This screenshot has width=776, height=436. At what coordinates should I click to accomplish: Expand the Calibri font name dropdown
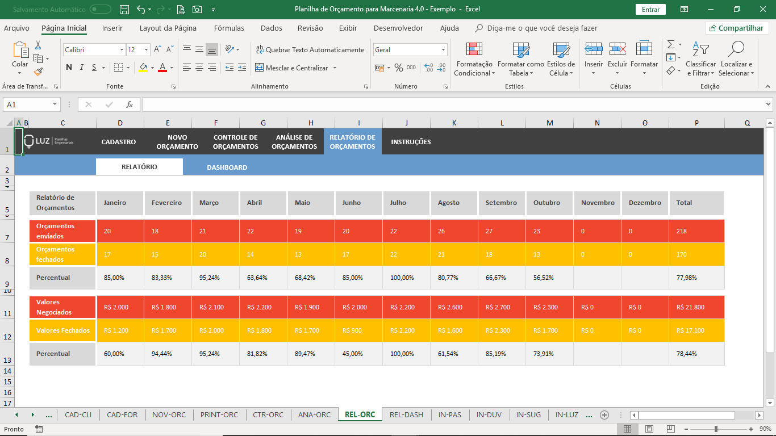tap(122, 50)
